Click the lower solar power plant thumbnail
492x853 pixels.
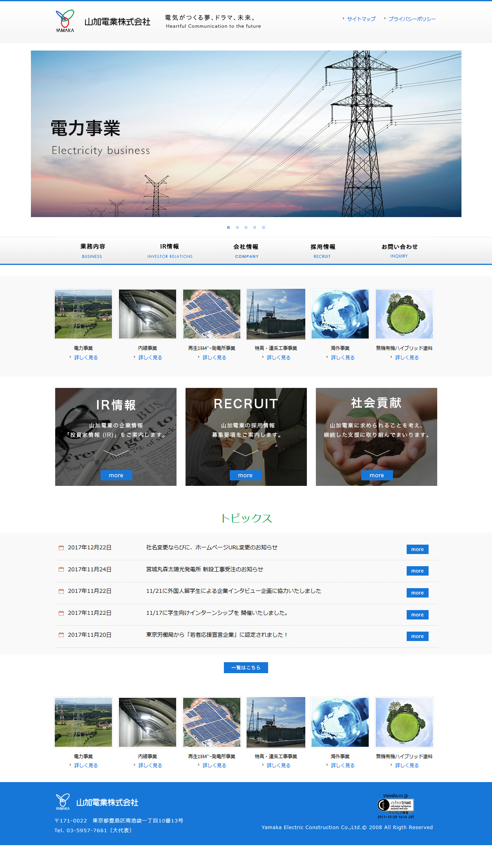tap(212, 722)
